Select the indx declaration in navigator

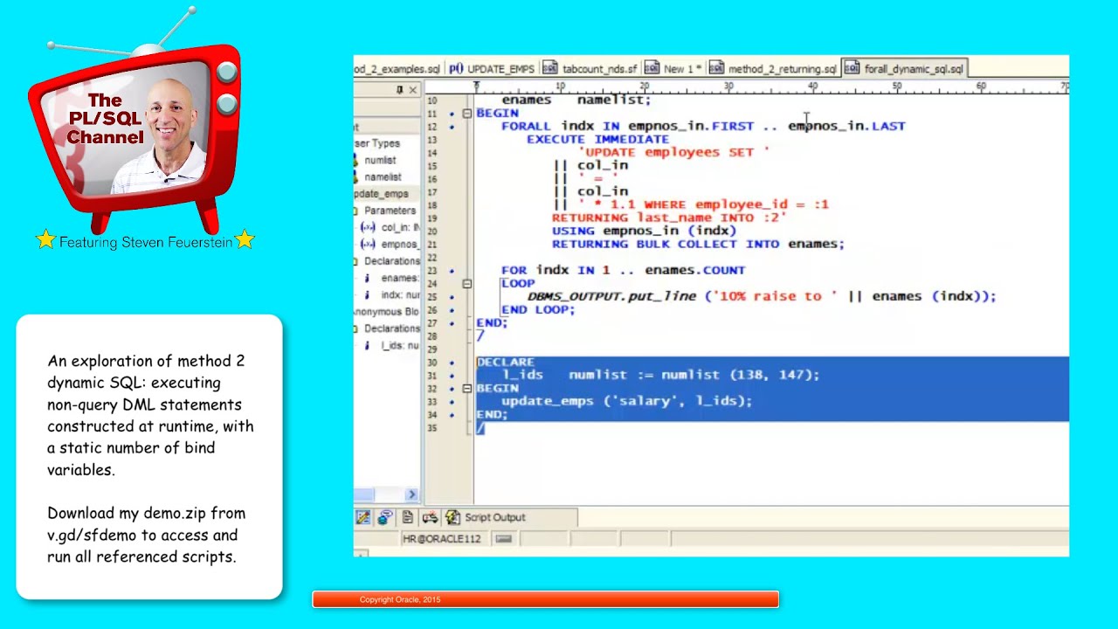pyautogui.click(x=393, y=295)
